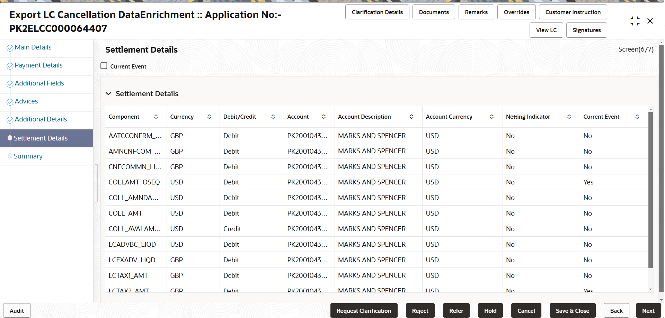Click the Request Clarification button
Viewport: 665px width, 318px height.
364,311
